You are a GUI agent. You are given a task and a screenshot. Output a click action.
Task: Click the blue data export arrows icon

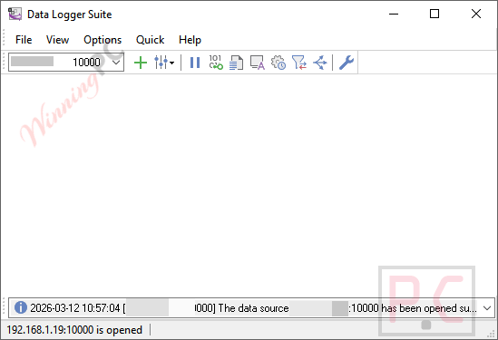(x=320, y=63)
